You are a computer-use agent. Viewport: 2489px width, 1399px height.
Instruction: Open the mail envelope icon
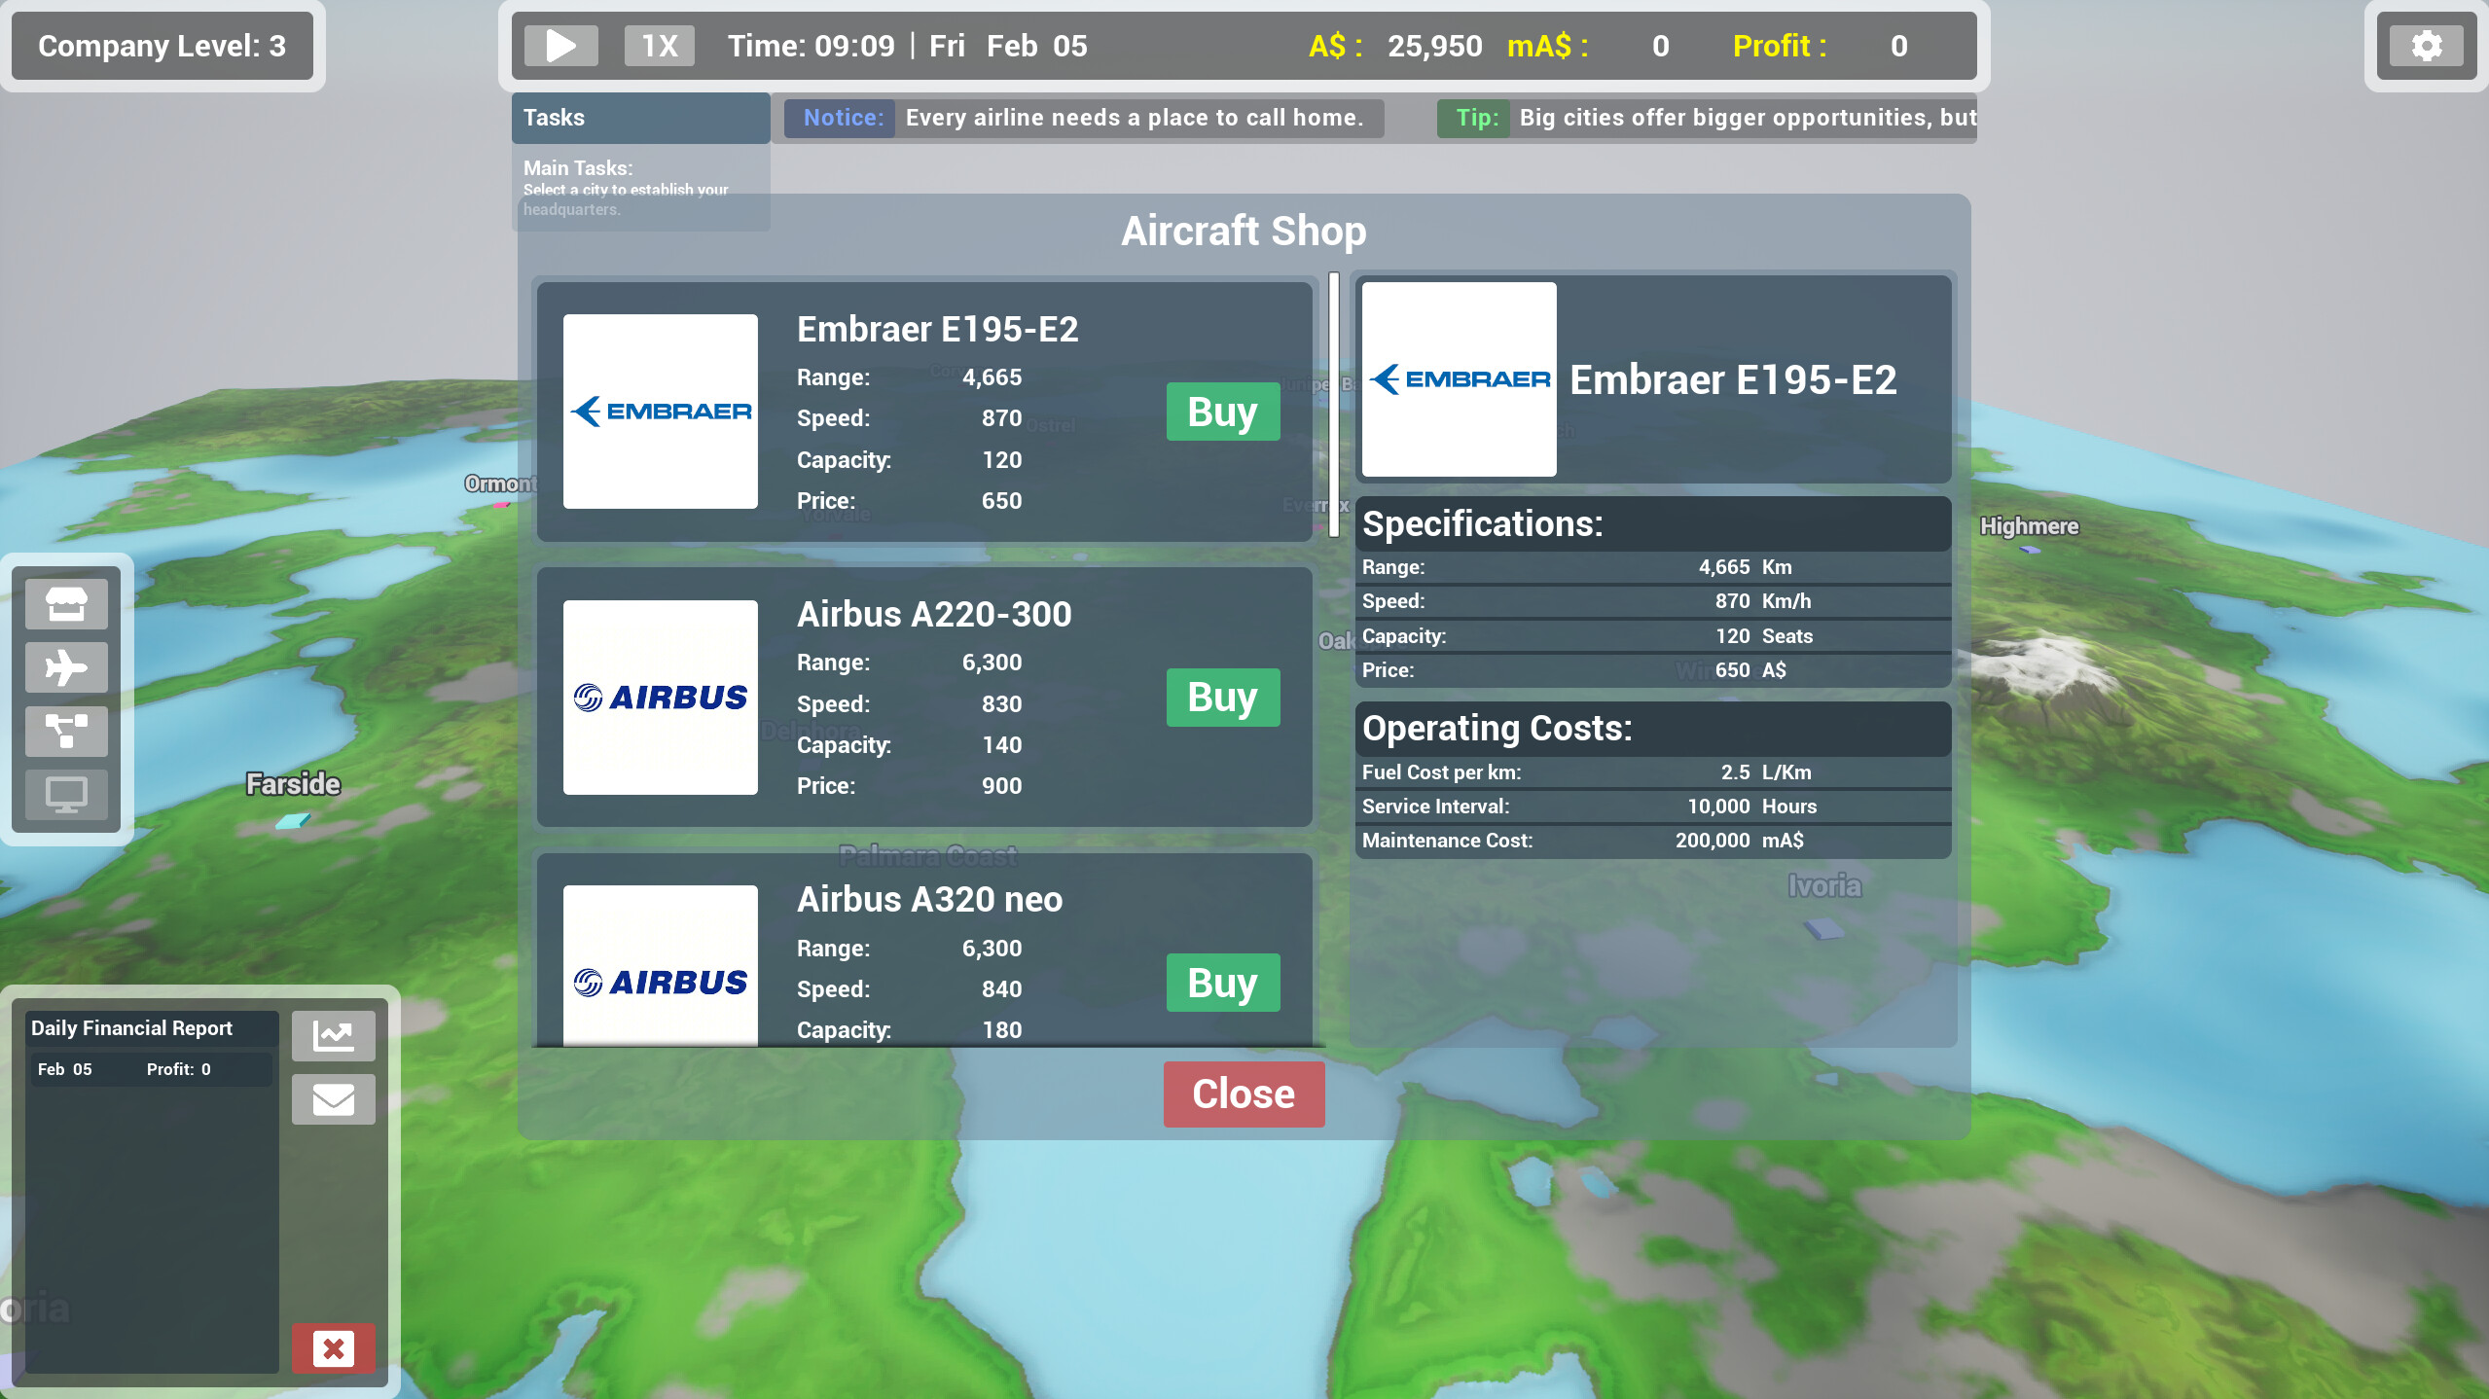(333, 1099)
